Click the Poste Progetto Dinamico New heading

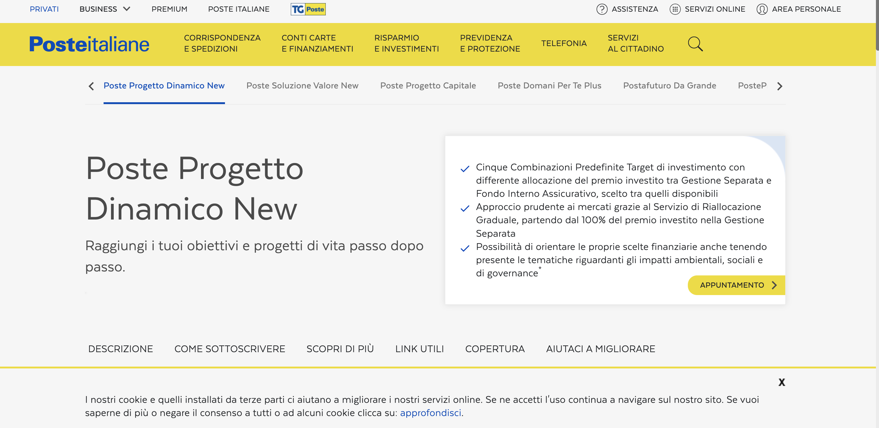pos(195,189)
